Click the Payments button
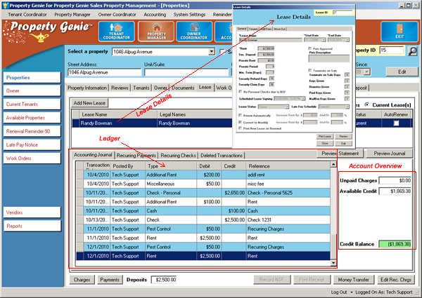This screenshot has width=422, height=298. 110,280
